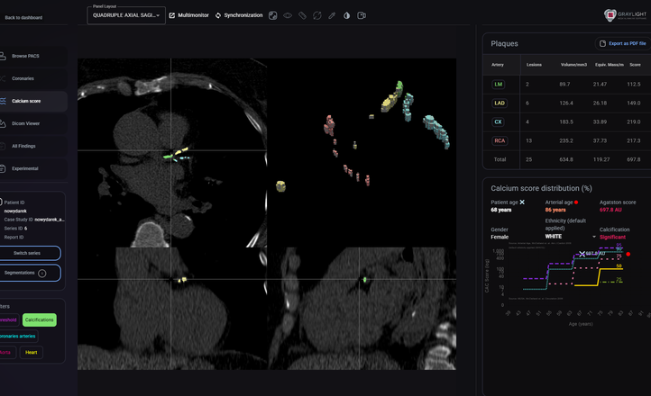Click the contrast/invert icon

pos(346,15)
